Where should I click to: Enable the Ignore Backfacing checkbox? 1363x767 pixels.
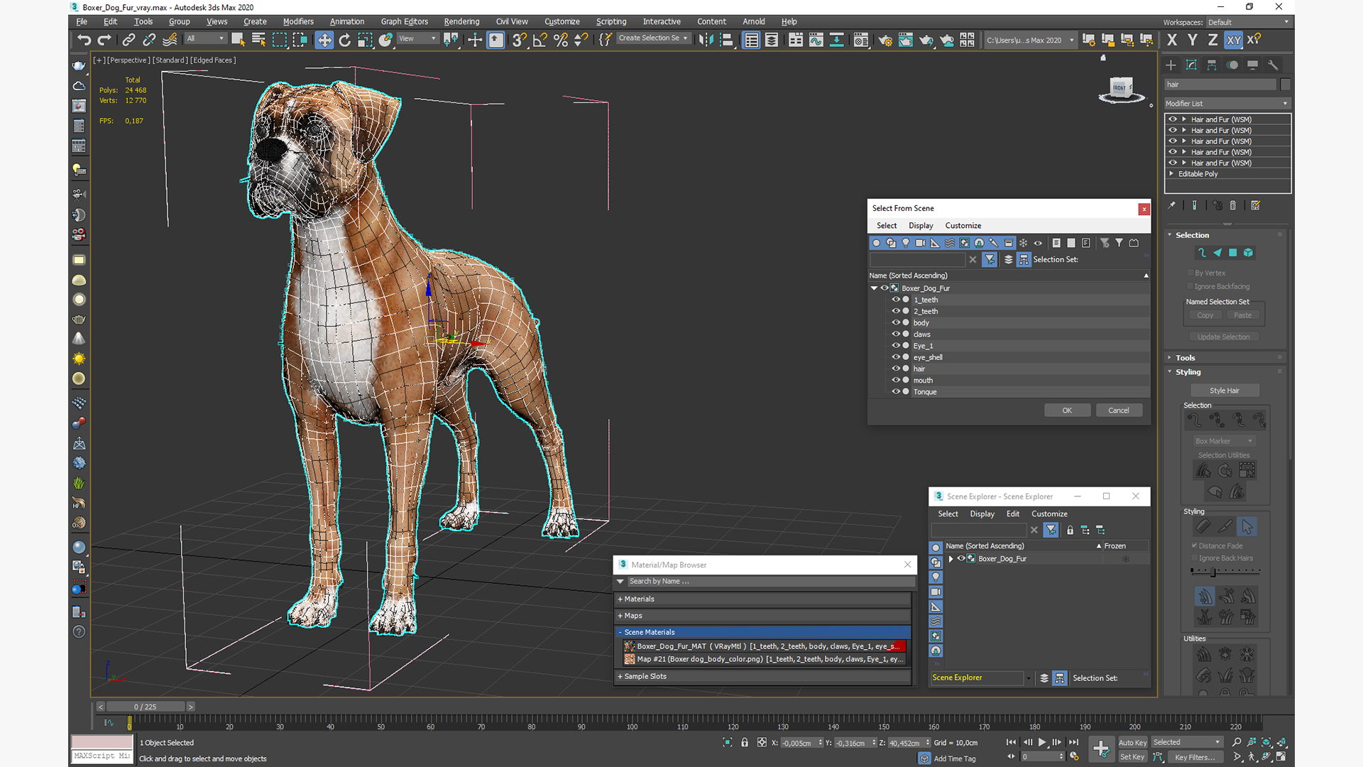point(1190,286)
